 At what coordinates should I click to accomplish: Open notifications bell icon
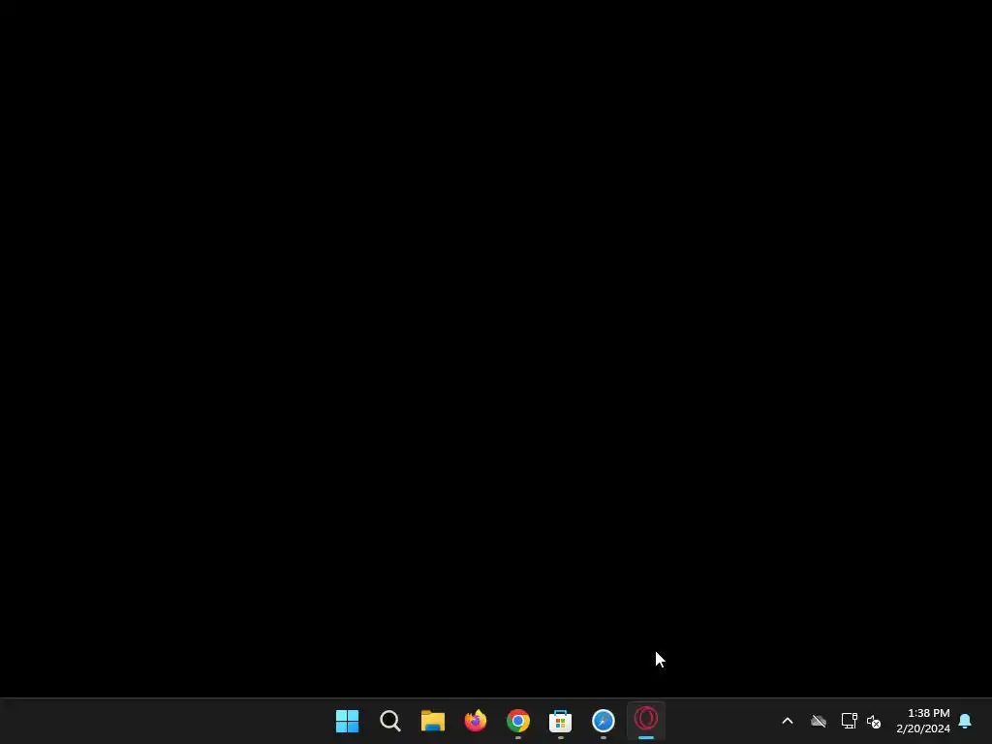coord(965,721)
